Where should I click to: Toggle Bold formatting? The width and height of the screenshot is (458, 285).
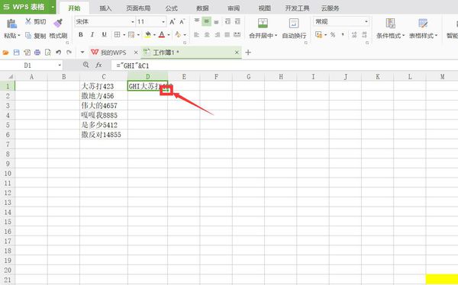(81, 35)
